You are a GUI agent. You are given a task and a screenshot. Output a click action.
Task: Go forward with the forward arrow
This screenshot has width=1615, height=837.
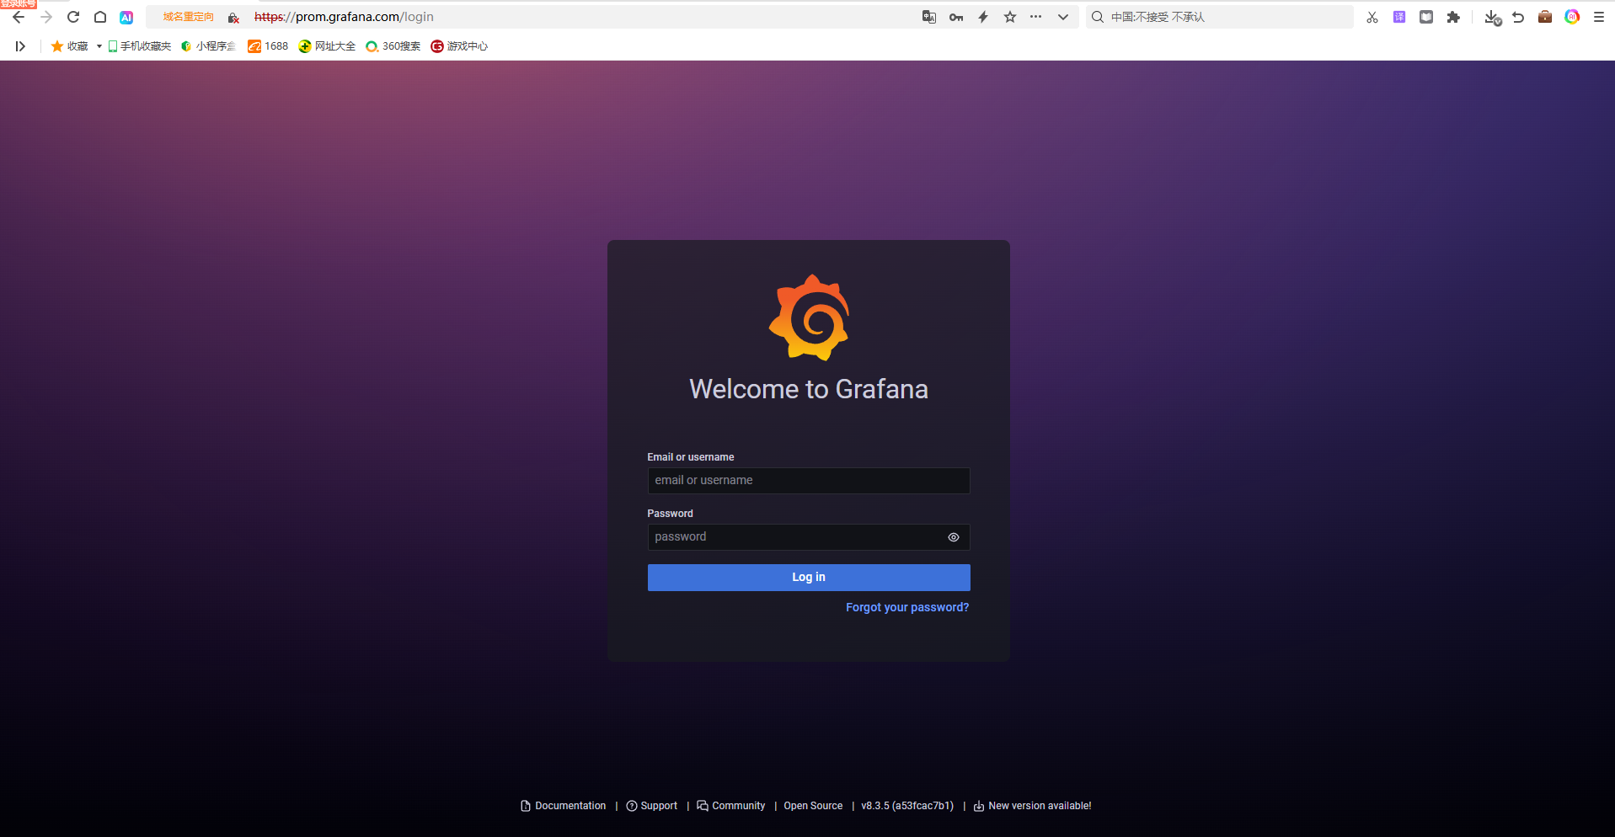click(x=45, y=17)
